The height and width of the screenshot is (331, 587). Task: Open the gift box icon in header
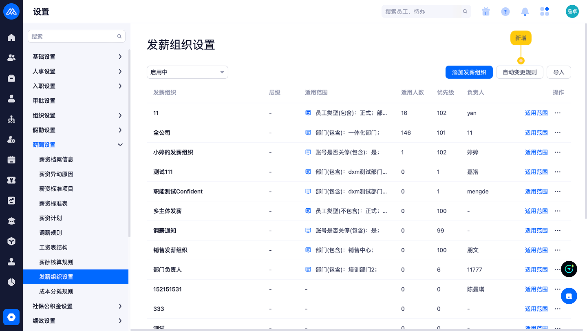[485, 12]
